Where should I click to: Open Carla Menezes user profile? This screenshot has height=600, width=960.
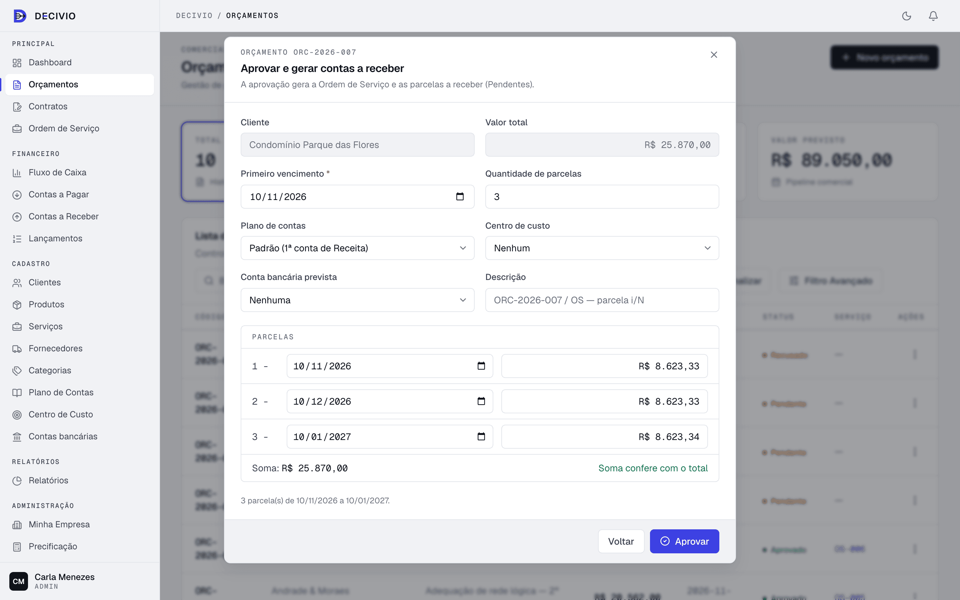pos(80,581)
